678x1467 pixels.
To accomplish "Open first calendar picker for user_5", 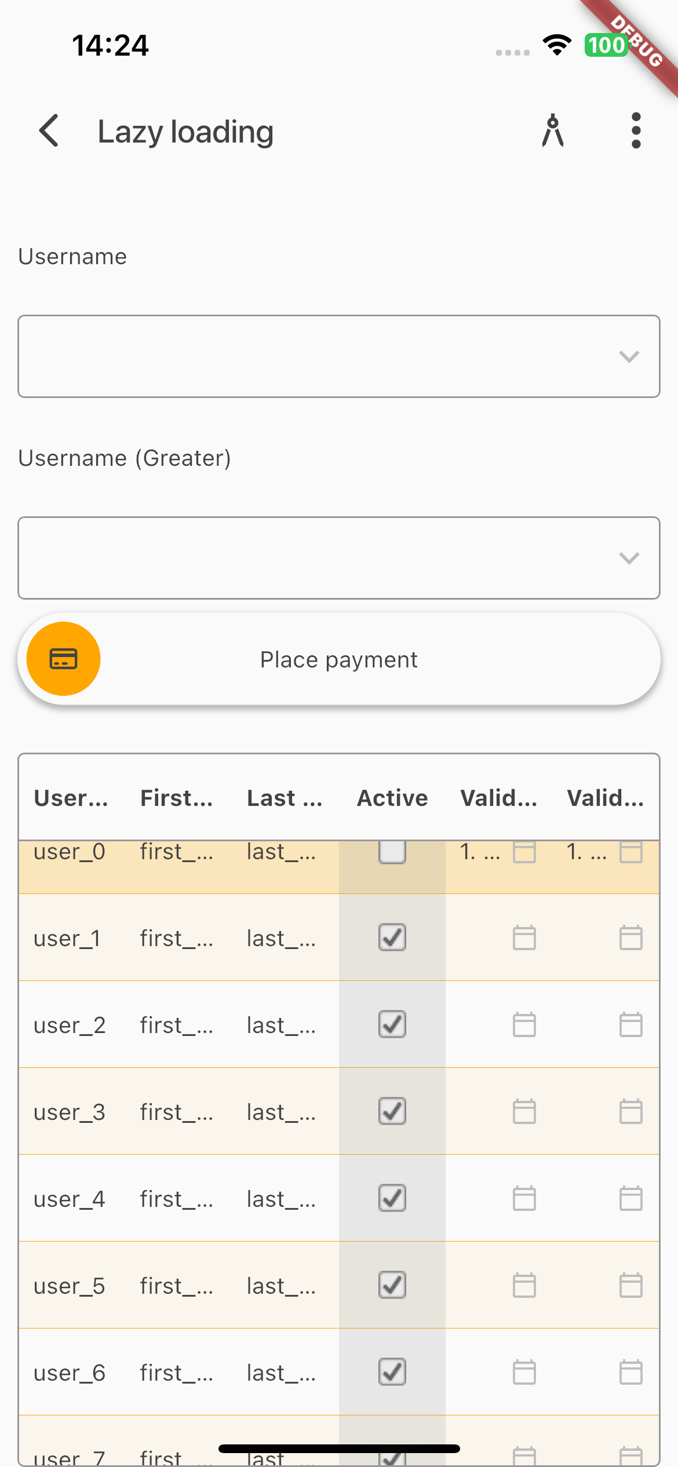I will click(524, 1285).
